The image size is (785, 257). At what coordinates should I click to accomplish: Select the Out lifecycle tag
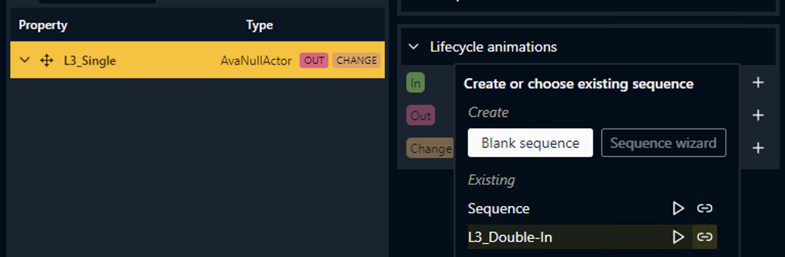[x=420, y=116]
